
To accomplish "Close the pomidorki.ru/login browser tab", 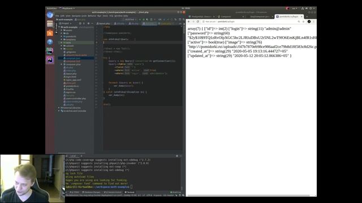I will tap(301, 16).
